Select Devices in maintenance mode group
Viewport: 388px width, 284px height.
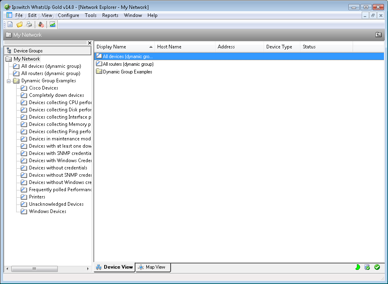click(60, 139)
